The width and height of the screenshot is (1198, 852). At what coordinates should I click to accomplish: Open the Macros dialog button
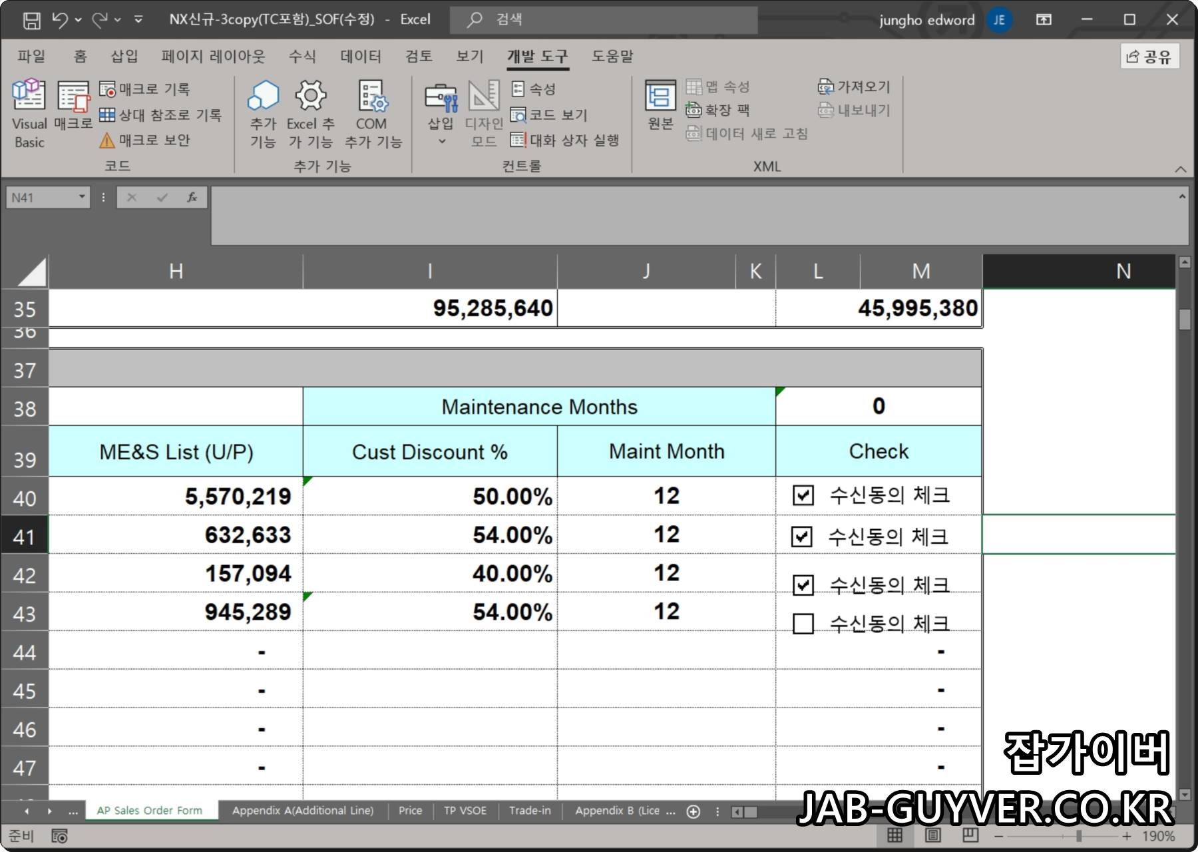pos(73,105)
